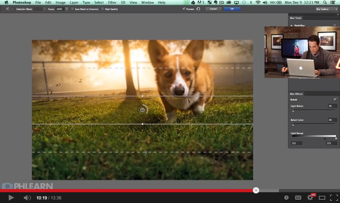Open the video settings gear
Viewport: 340px width, 203px height.
point(310,197)
